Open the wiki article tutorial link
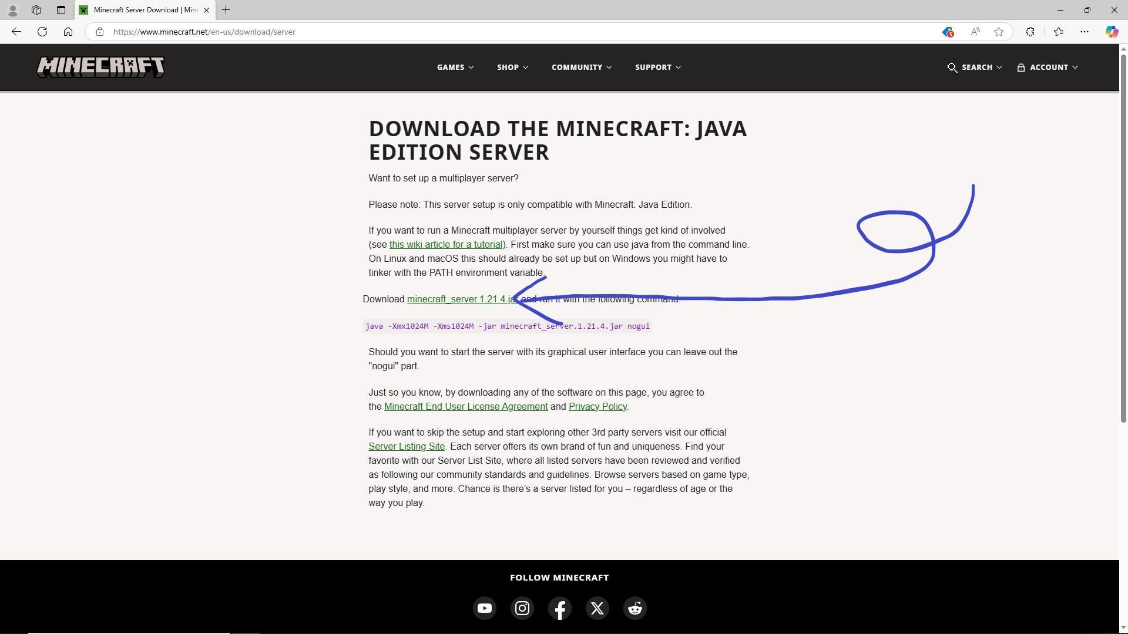The height and width of the screenshot is (634, 1128). tap(446, 244)
